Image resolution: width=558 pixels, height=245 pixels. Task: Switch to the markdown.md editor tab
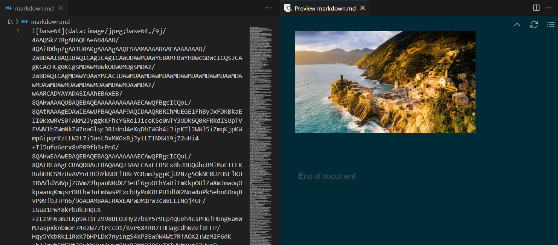coord(34,8)
